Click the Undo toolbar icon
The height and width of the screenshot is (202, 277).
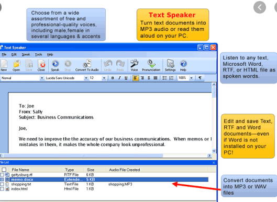point(108,65)
